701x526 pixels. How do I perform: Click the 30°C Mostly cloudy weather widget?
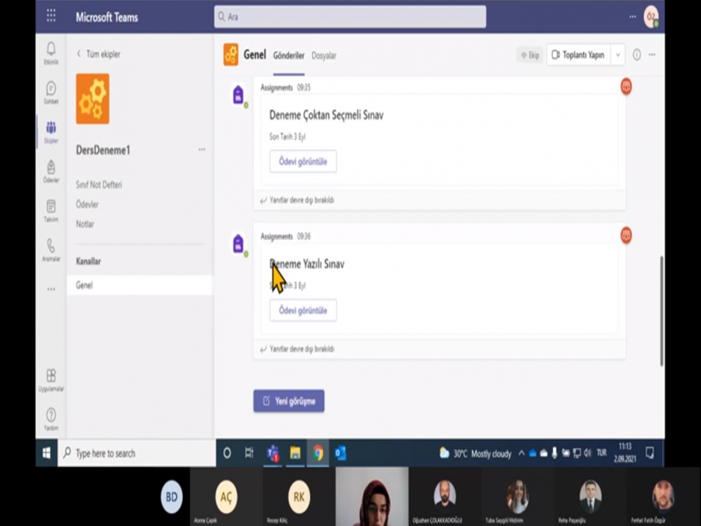pos(475,454)
